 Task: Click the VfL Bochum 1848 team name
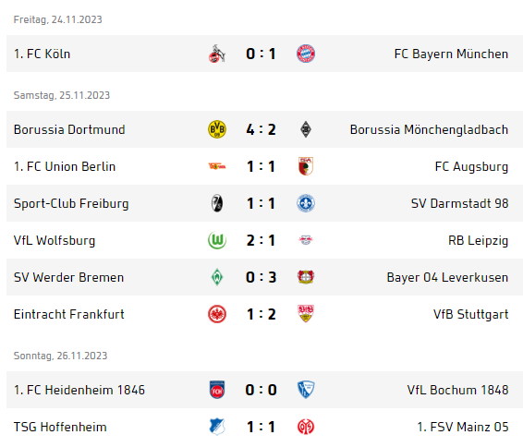click(x=457, y=390)
